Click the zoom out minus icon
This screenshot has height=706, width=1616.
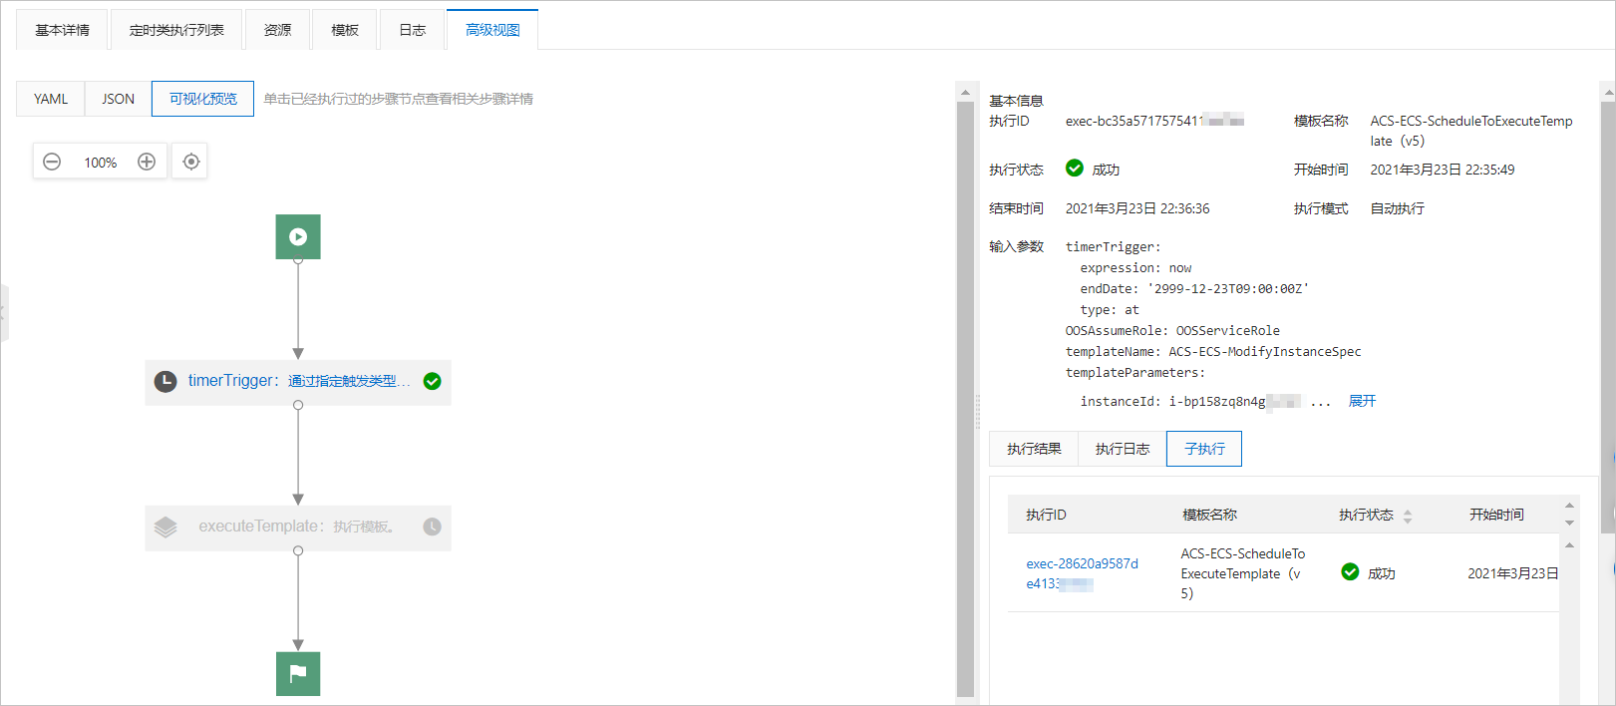[x=52, y=162]
